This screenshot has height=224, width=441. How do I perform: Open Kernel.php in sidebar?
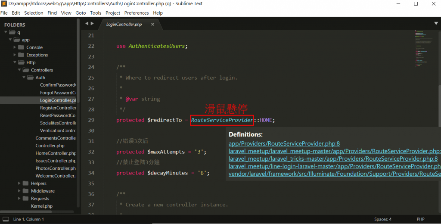42,206
